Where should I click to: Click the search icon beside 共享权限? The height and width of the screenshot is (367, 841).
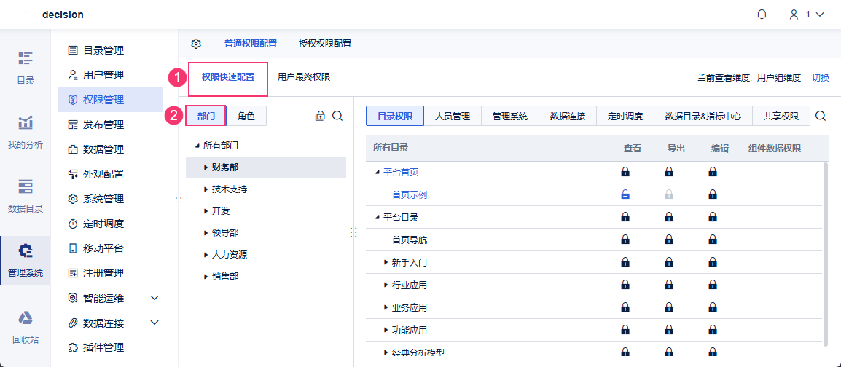821,116
